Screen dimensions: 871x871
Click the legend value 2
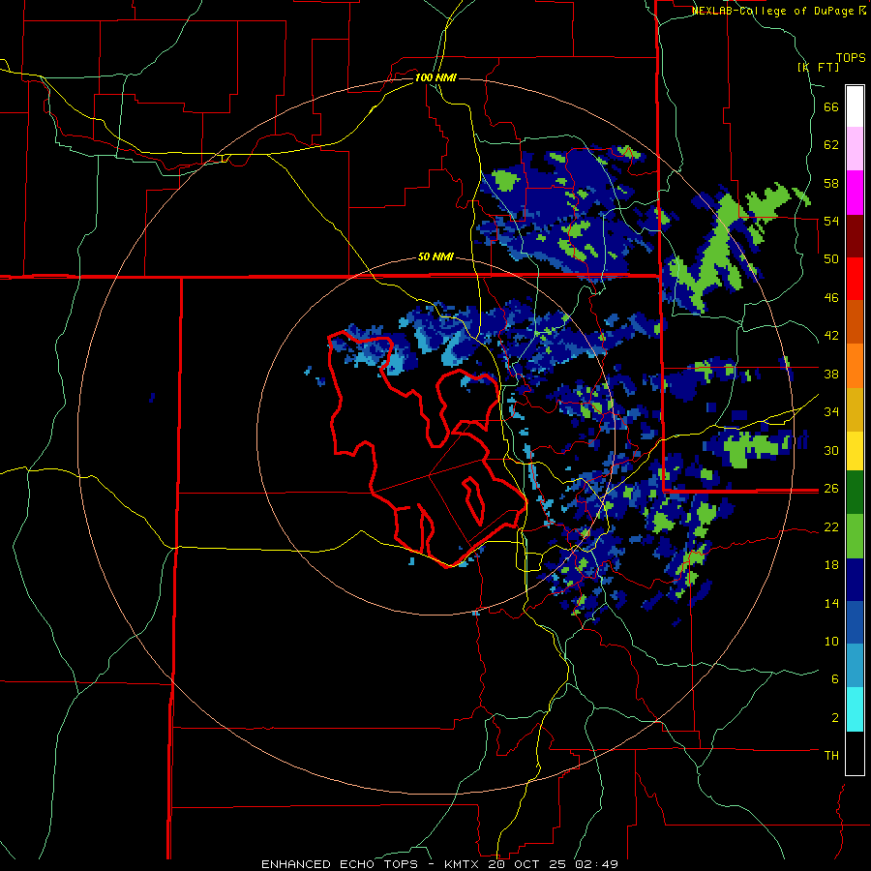[x=834, y=718]
